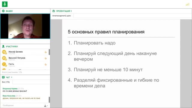Click the Участники panel icon
Screen dimensions: 192x108
point(3,46)
